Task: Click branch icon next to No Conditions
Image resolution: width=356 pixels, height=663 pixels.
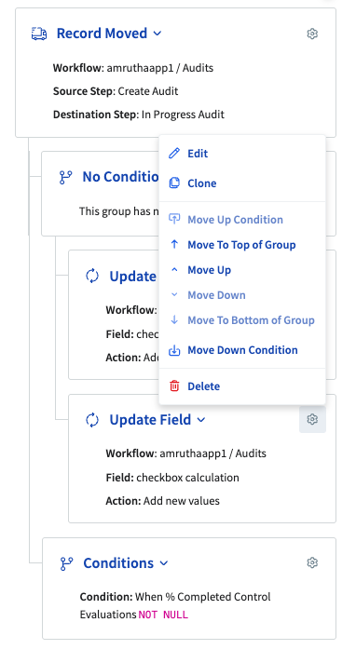Action: click(65, 177)
